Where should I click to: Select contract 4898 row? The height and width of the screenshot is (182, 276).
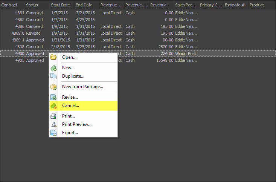coord(138,47)
